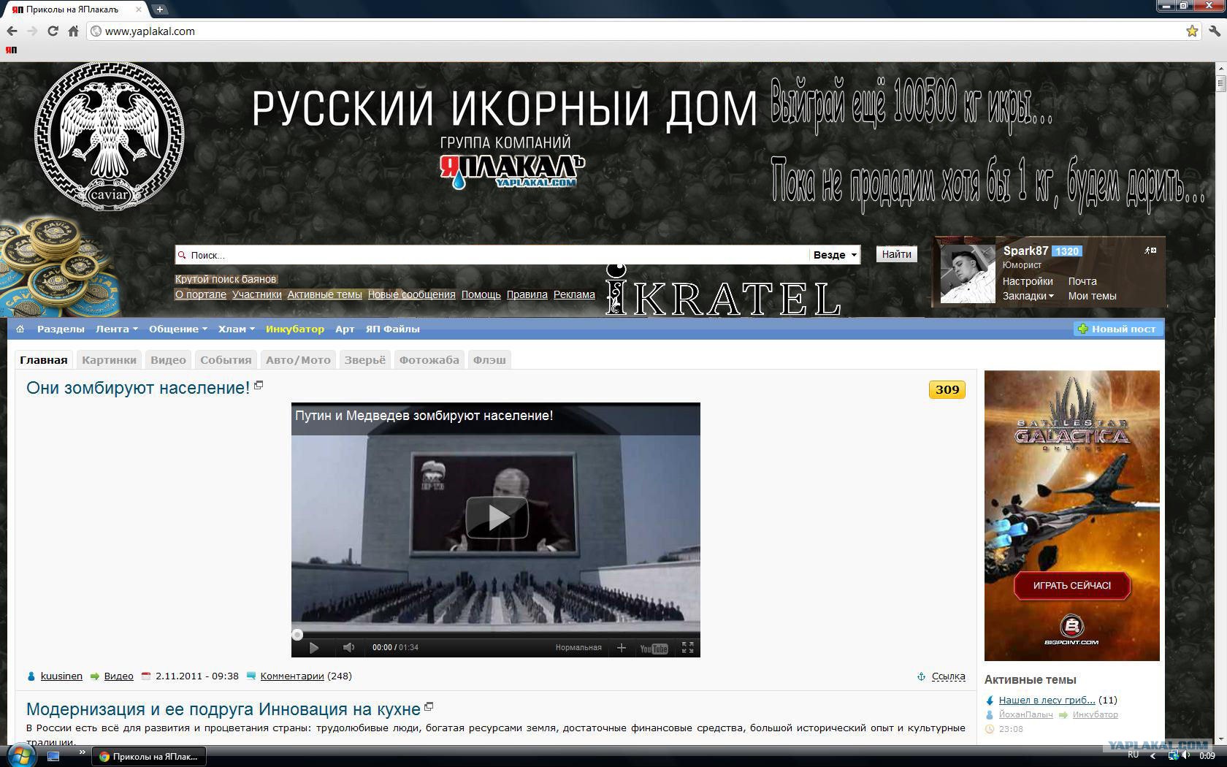Switch to the Картинки tab
1227x767 pixels.
point(109,359)
